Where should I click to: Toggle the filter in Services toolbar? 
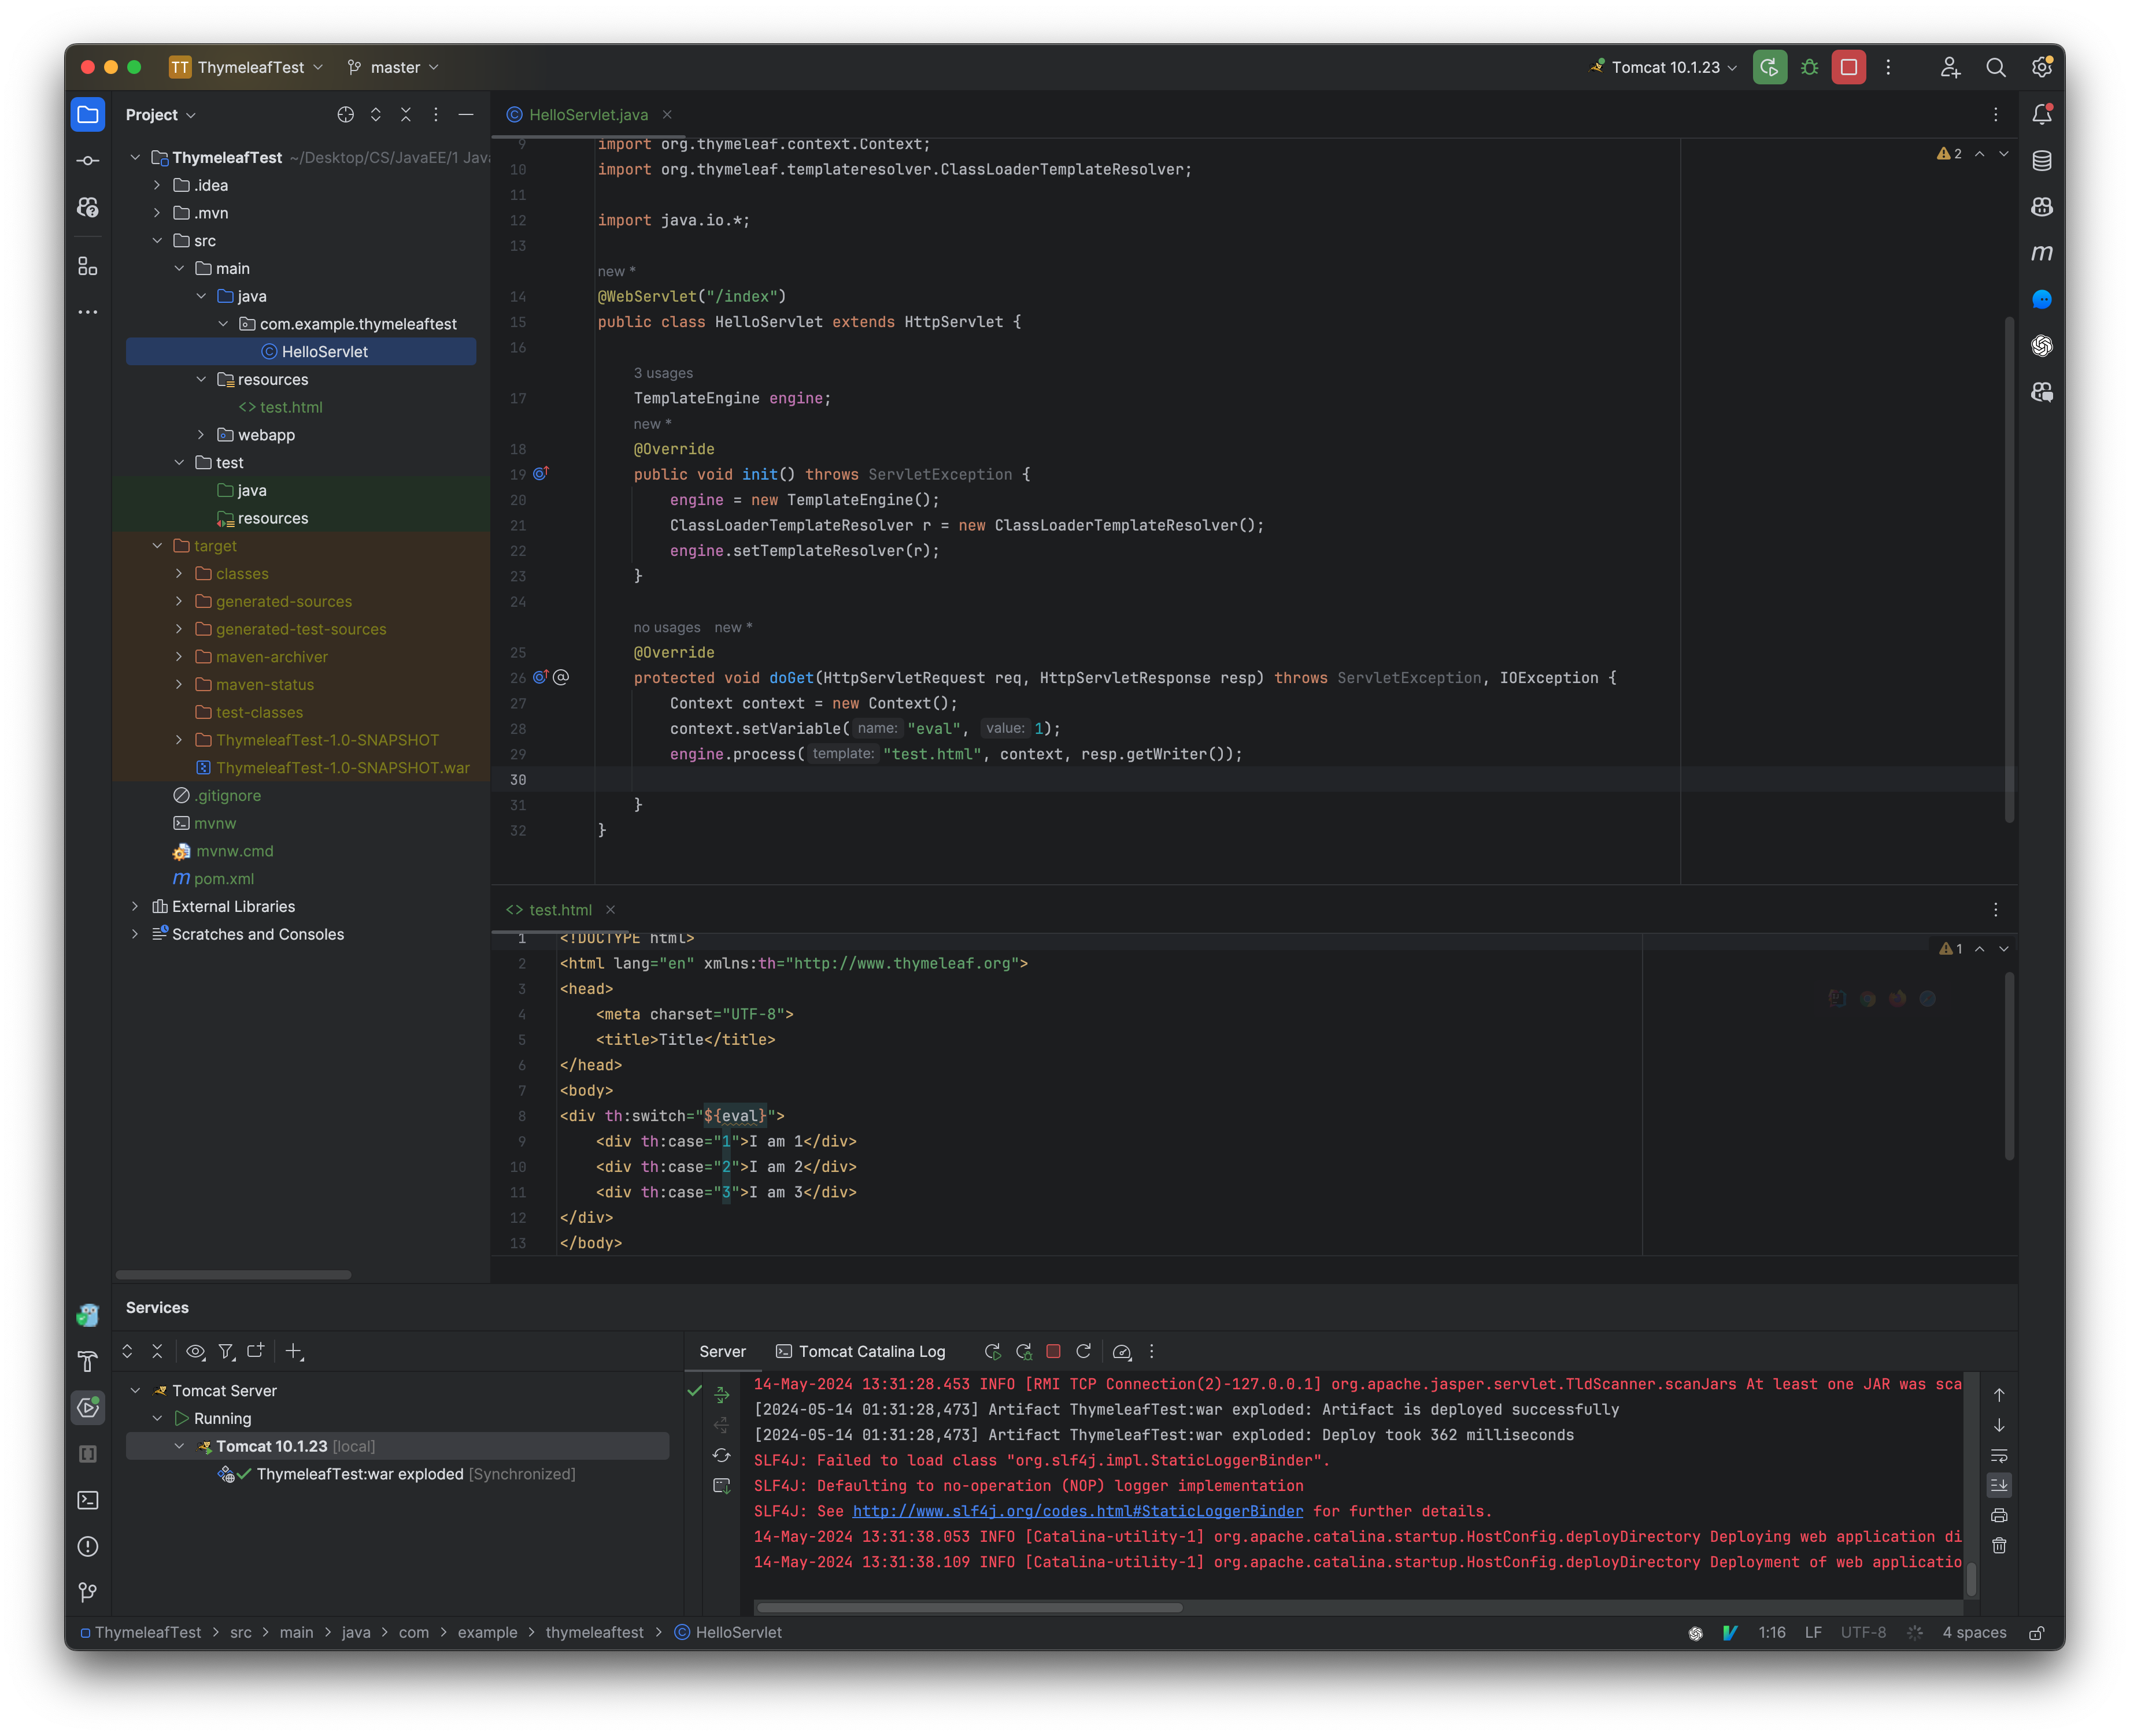pos(227,1351)
